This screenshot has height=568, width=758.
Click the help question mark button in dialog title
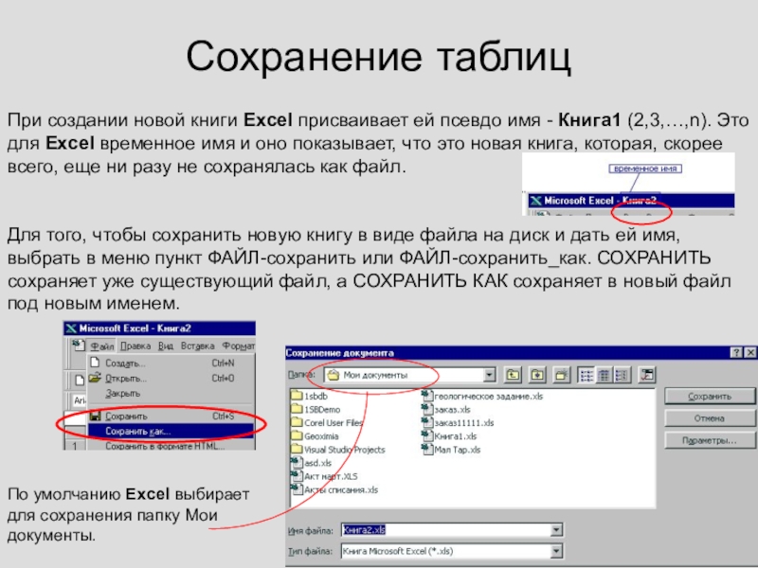[x=736, y=352]
